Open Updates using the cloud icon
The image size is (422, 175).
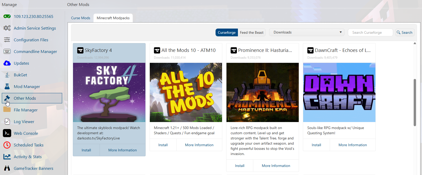click(7, 63)
